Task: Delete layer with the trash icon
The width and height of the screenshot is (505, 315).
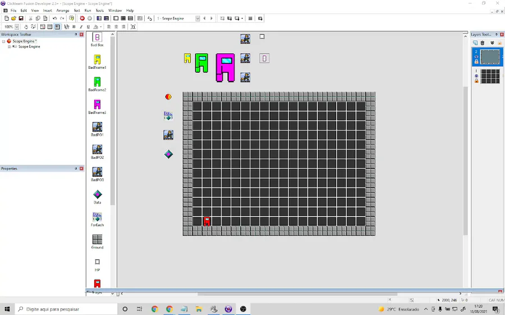Action: (x=483, y=43)
